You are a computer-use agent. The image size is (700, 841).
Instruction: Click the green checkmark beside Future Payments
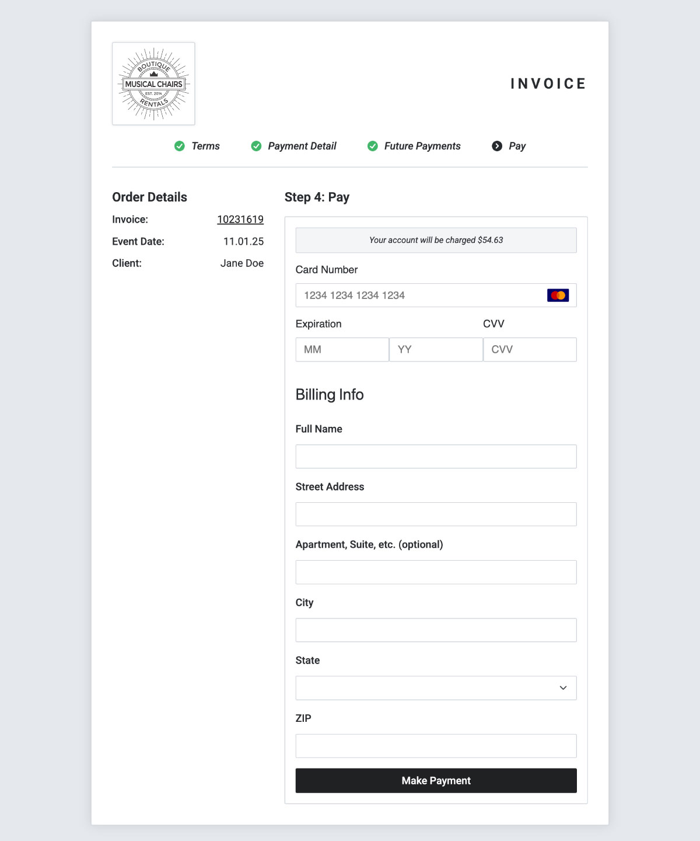pyautogui.click(x=373, y=146)
